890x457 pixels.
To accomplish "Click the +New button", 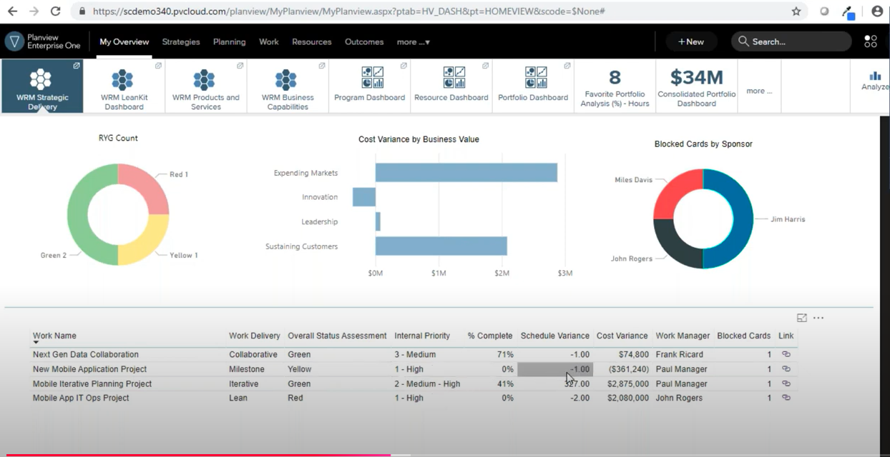I will click(691, 41).
